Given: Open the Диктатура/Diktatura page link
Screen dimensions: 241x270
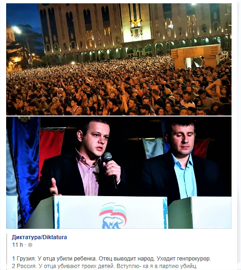Looking at the screenshot, I should (39, 237).
